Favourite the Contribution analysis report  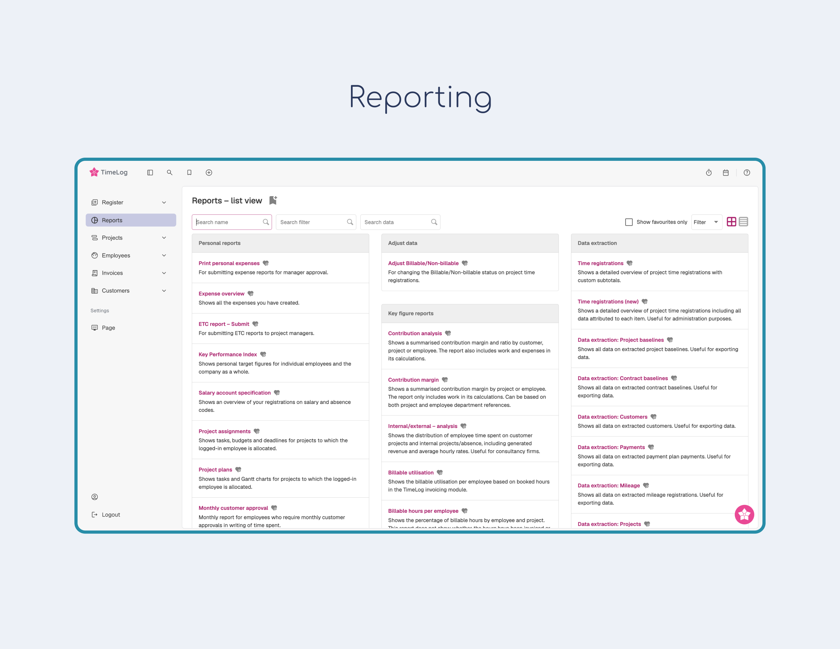point(448,334)
